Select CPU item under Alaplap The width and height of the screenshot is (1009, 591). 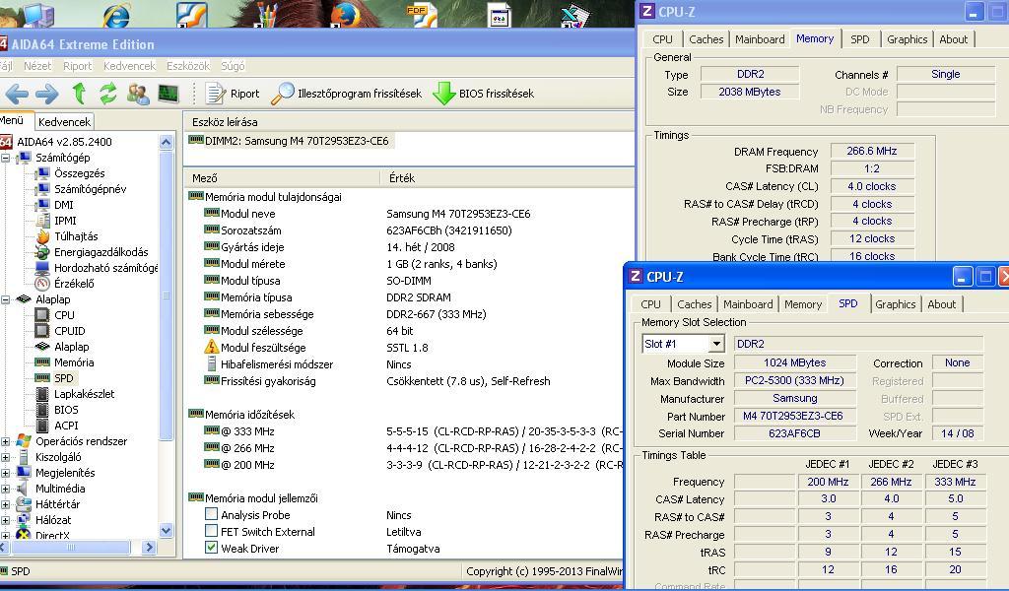(x=64, y=315)
